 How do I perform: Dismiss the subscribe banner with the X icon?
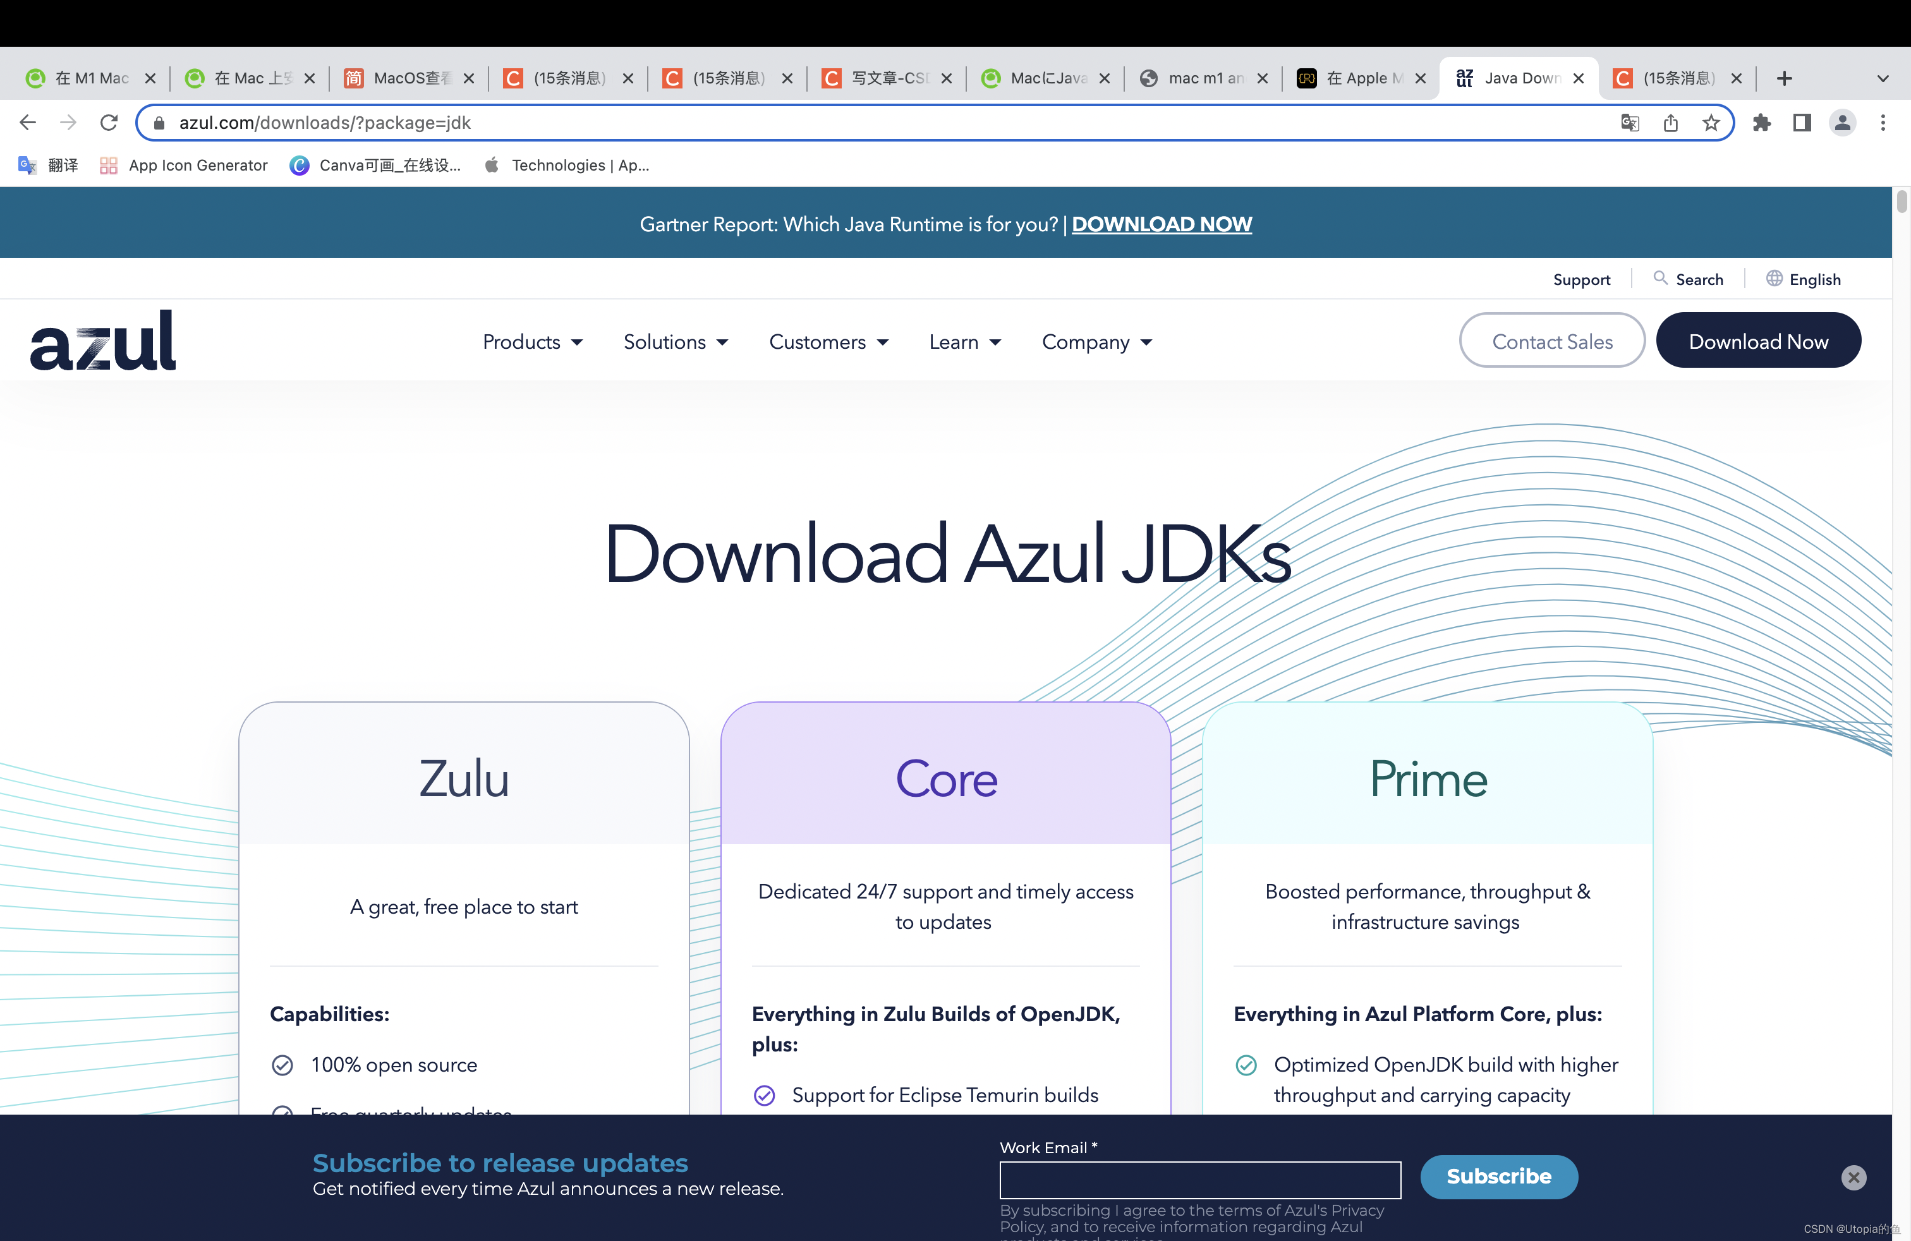(x=1853, y=1177)
